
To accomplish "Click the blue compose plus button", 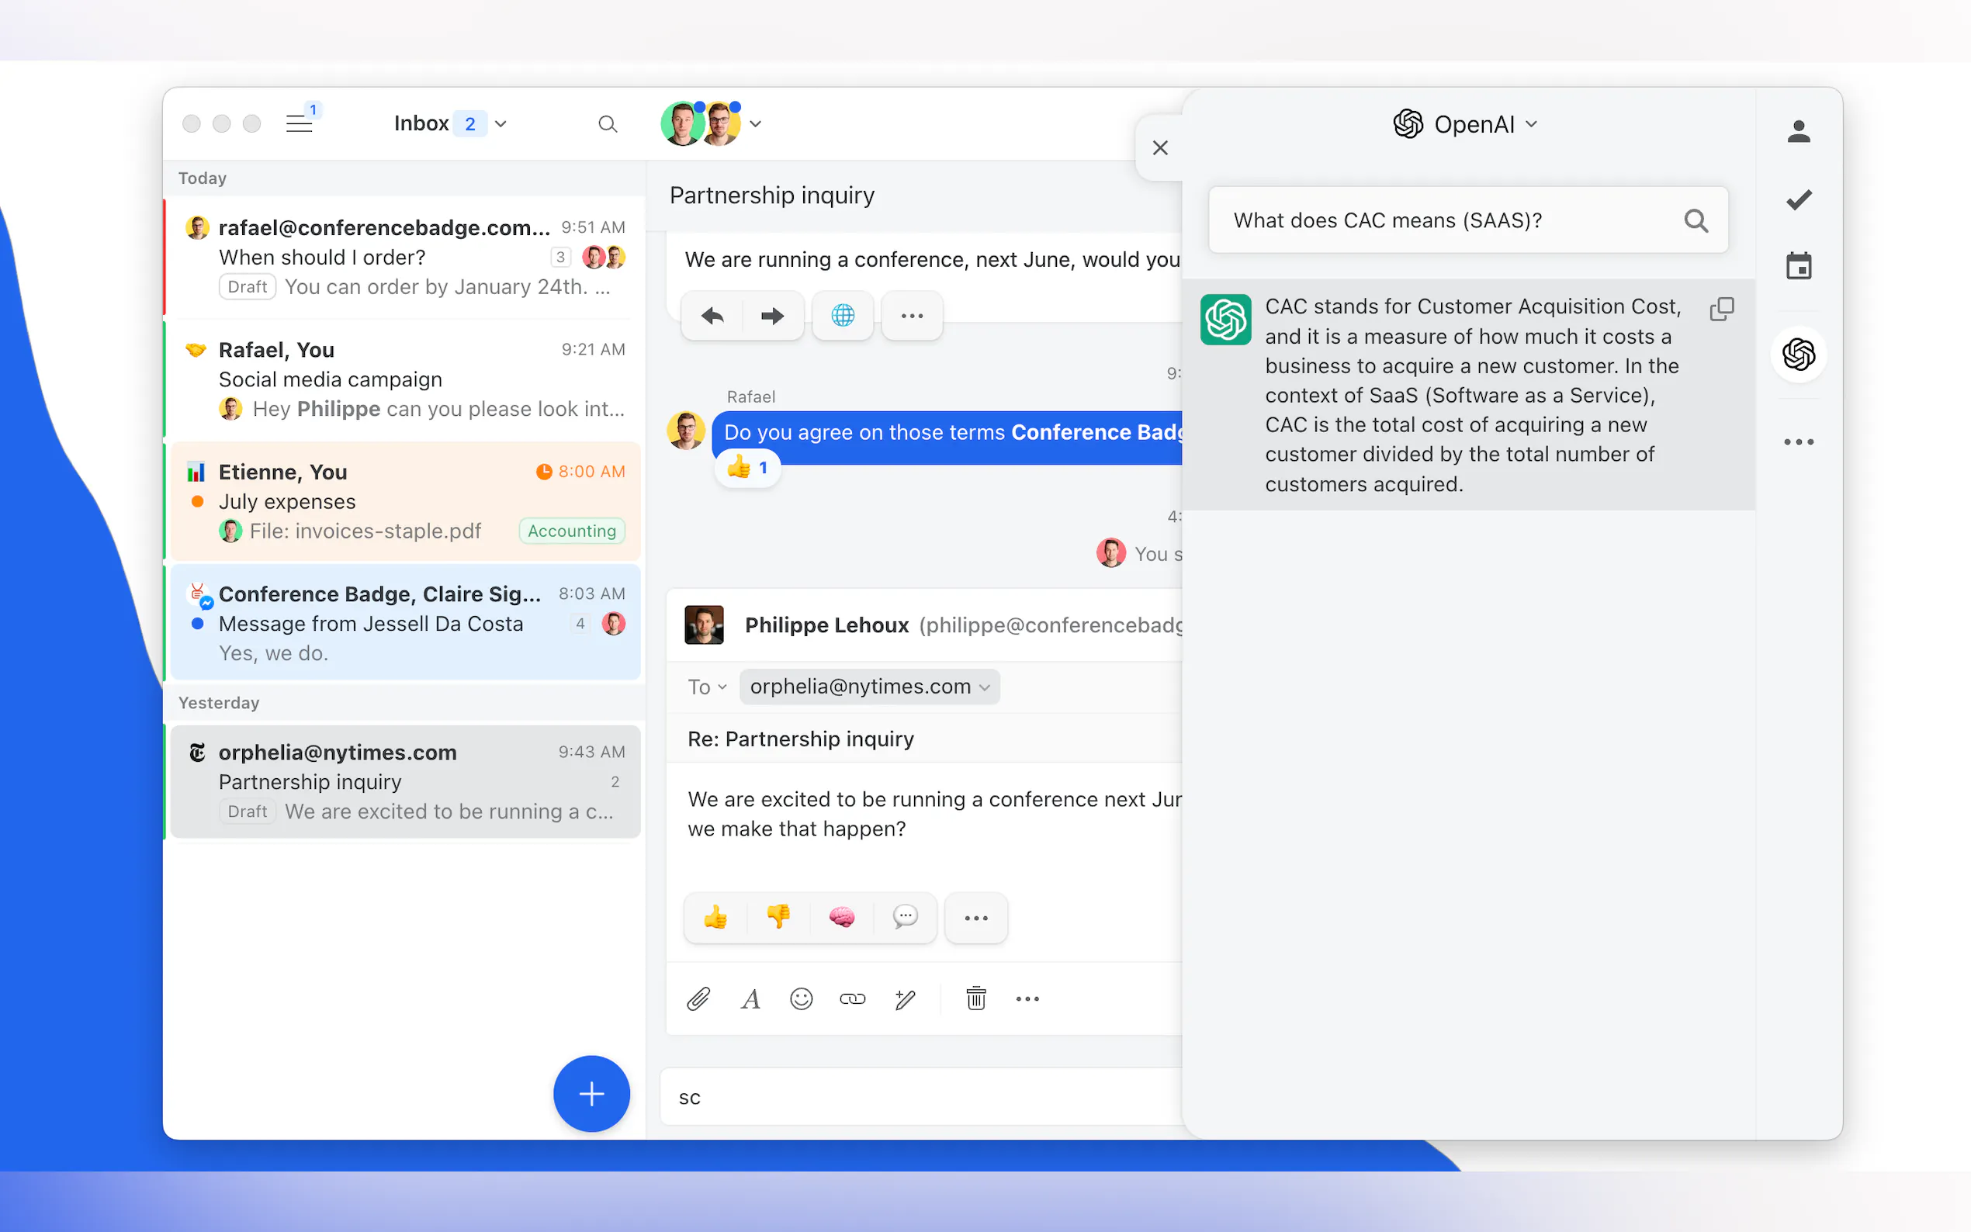I will pos(591,1093).
